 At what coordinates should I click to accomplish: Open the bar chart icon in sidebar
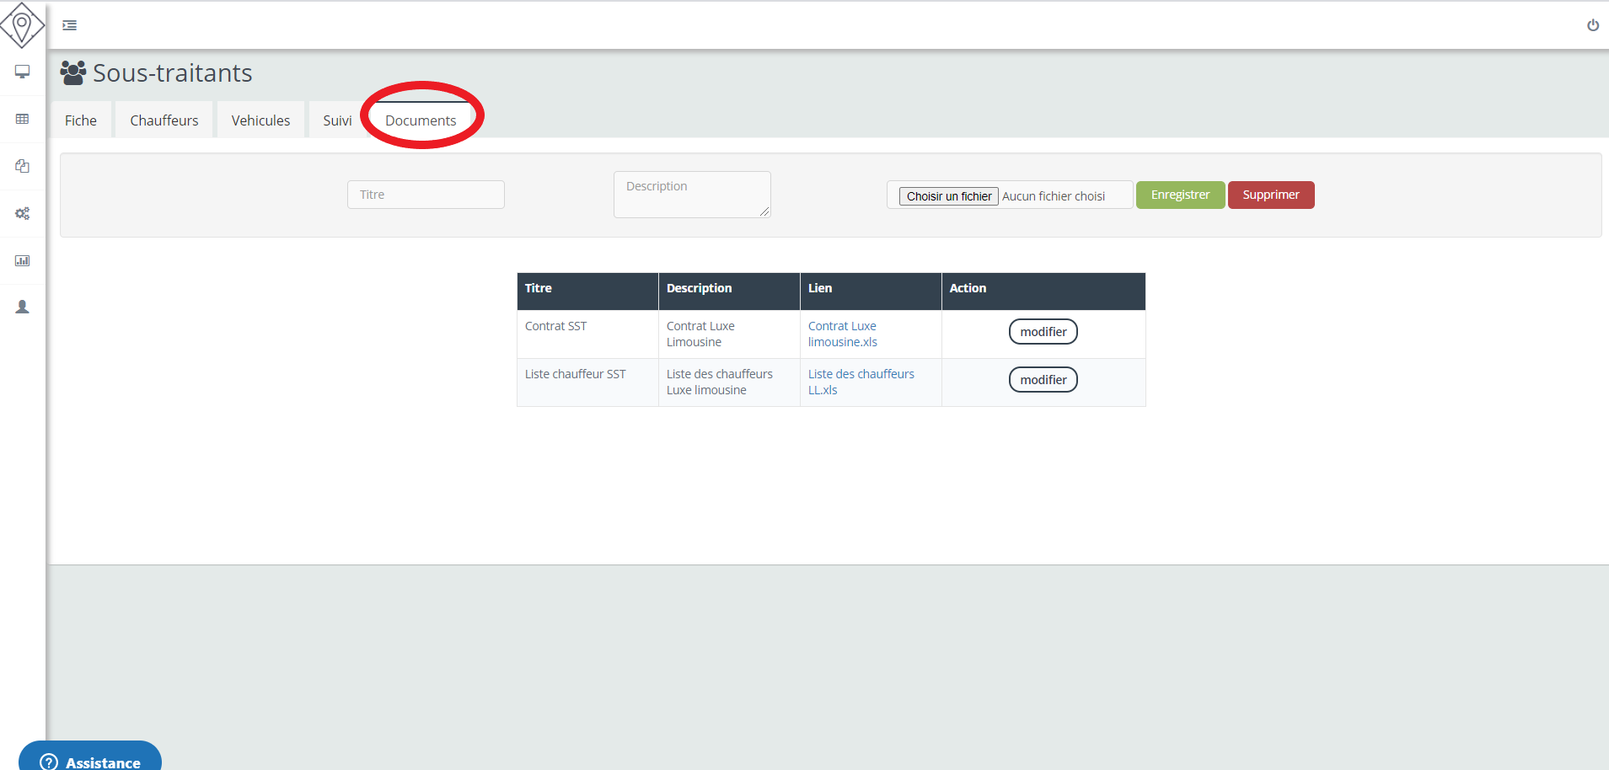click(23, 260)
